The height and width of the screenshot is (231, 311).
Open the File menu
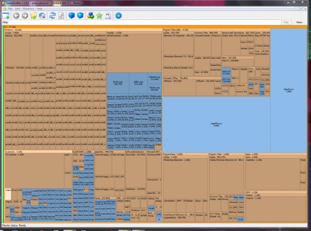tap(10, 9)
